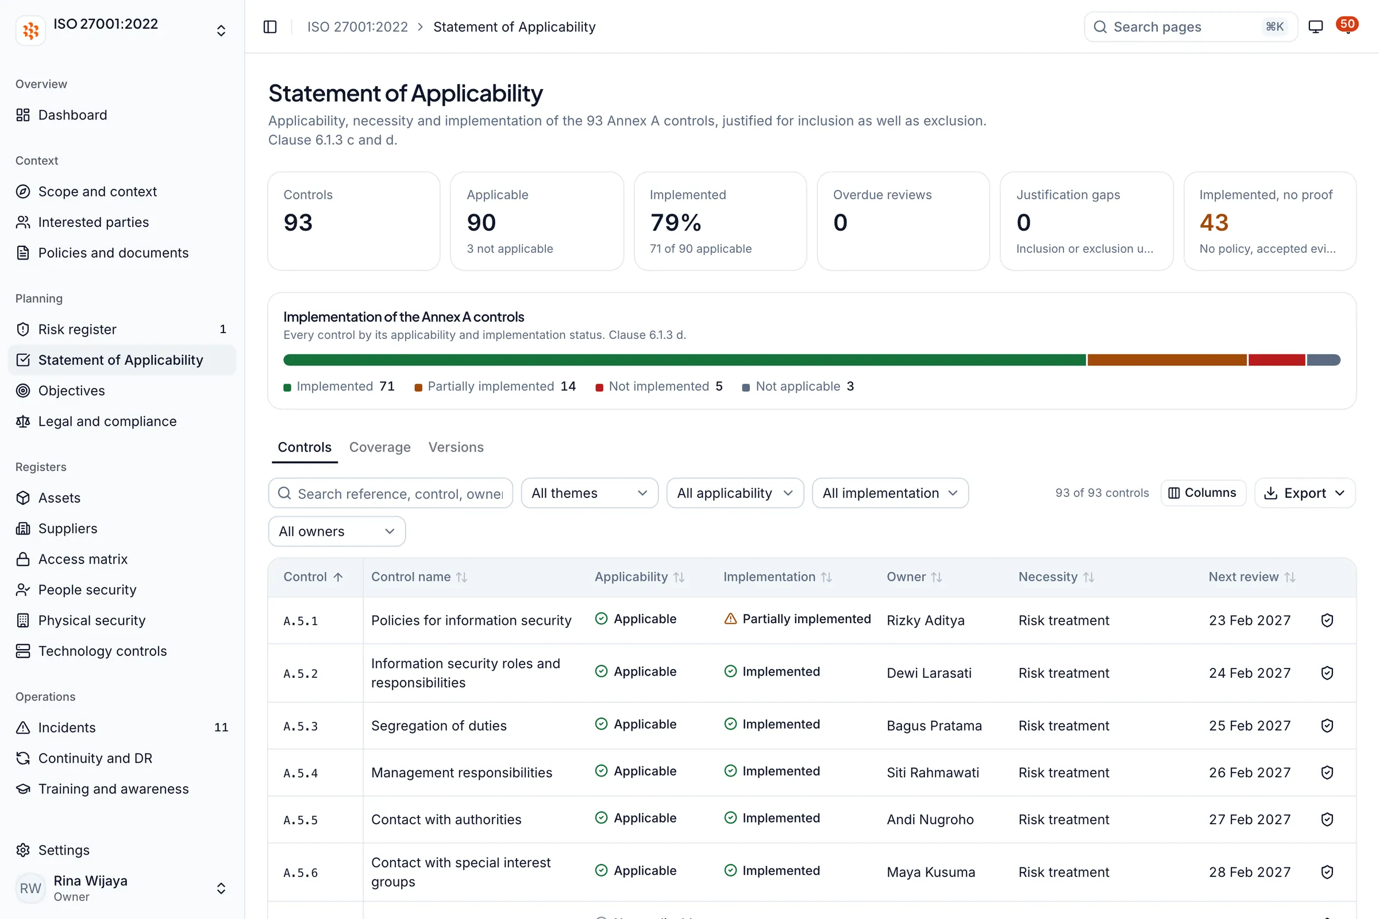The image size is (1379, 919).
Task: Sort table by Owner column
Action: 914,577
